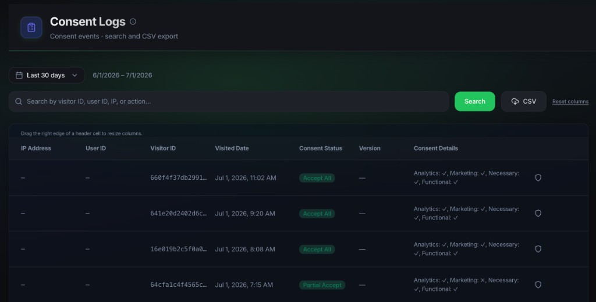Click the Consent Logs page title
This screenshot has width=596, height=302.
point(88,22)
